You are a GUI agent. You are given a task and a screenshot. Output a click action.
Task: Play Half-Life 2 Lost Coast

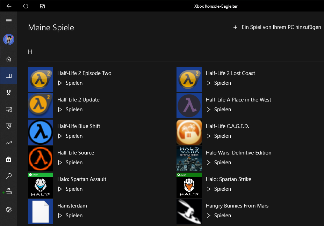219,83
